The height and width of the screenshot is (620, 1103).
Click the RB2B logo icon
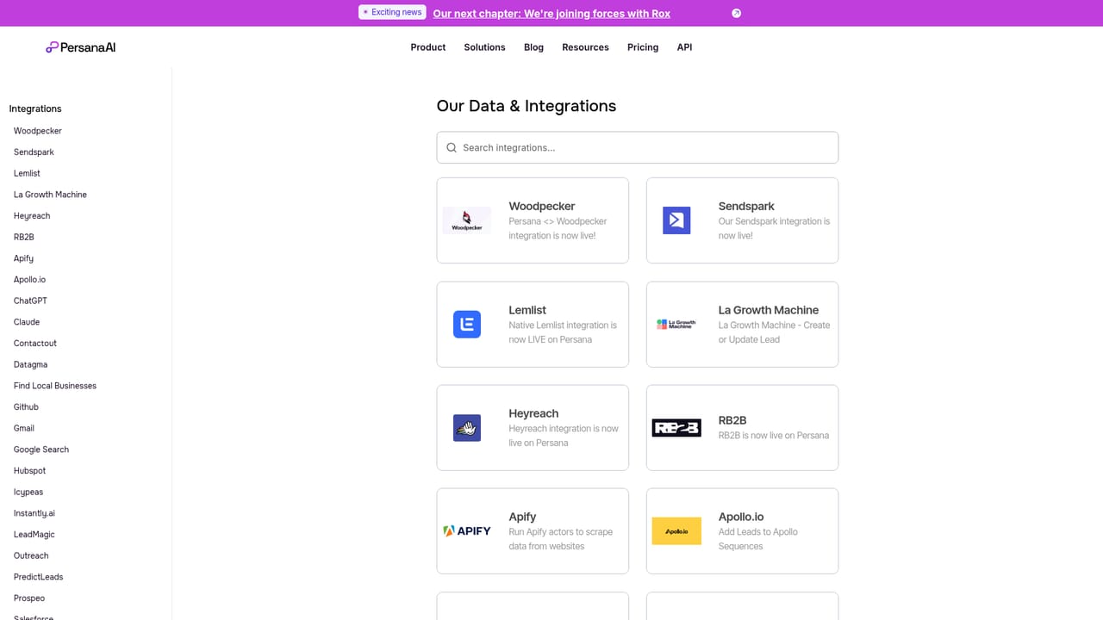coord(676,427)
